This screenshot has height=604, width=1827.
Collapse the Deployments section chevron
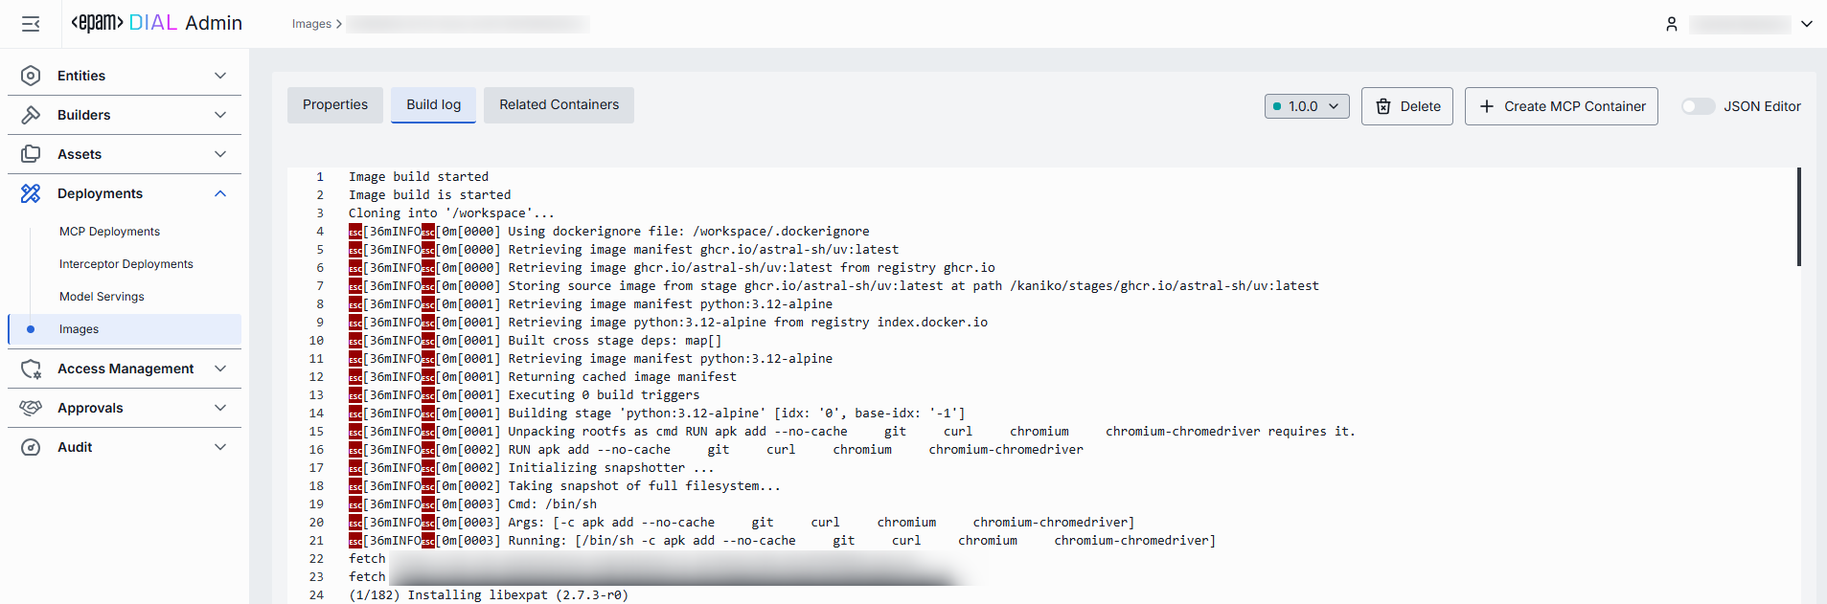(220, 193)
